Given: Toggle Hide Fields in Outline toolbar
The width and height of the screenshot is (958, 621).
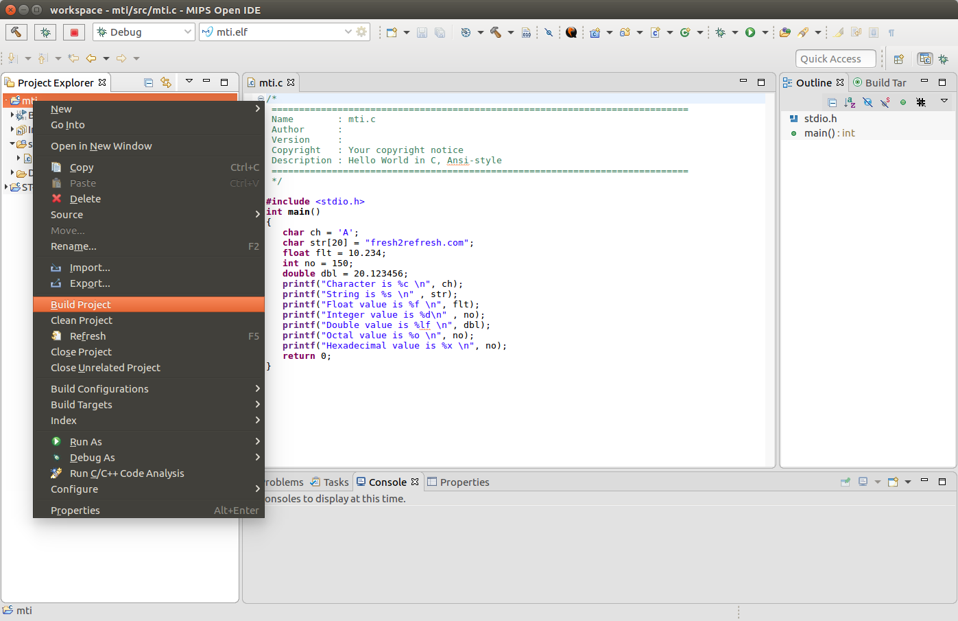Looking at the screenshot, I should (867, 102).
